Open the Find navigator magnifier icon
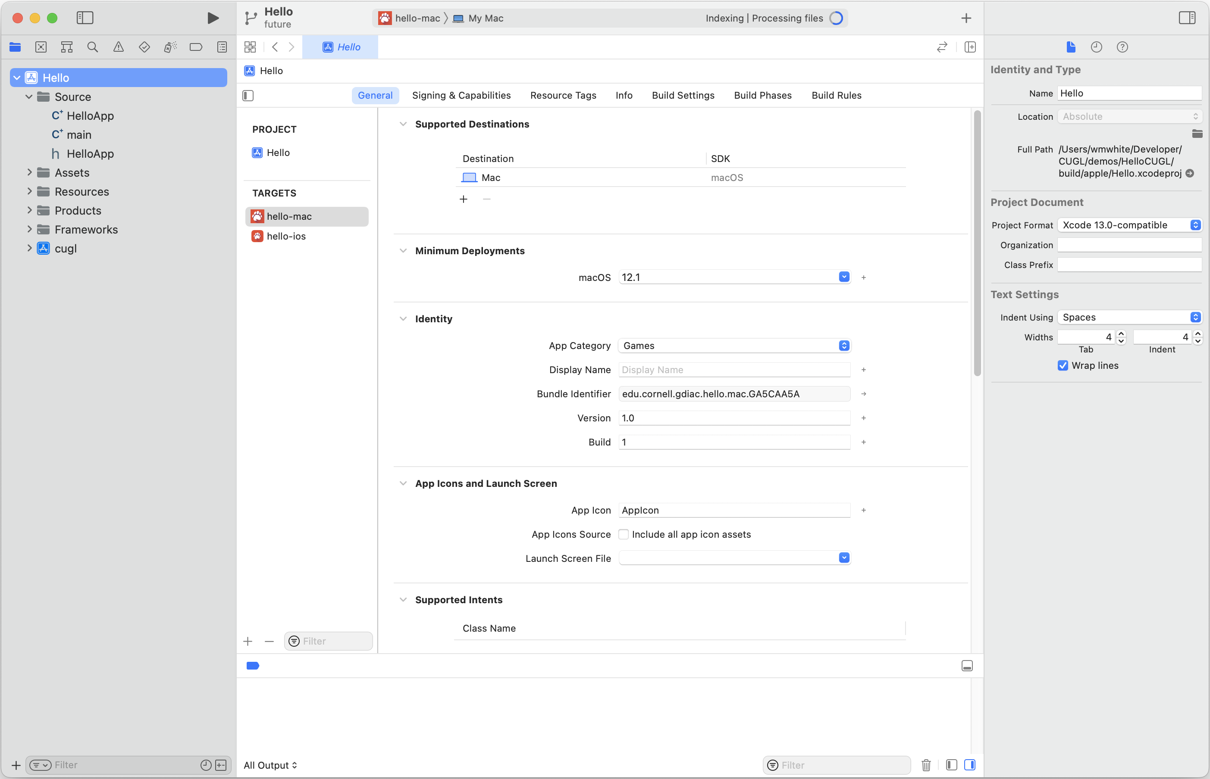1210x779 pixels. [92, 47]
